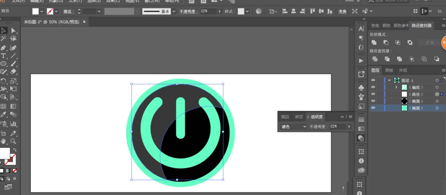Click vertical align top icon
This screenshot has height=195, width=446.
pos(313,12)
